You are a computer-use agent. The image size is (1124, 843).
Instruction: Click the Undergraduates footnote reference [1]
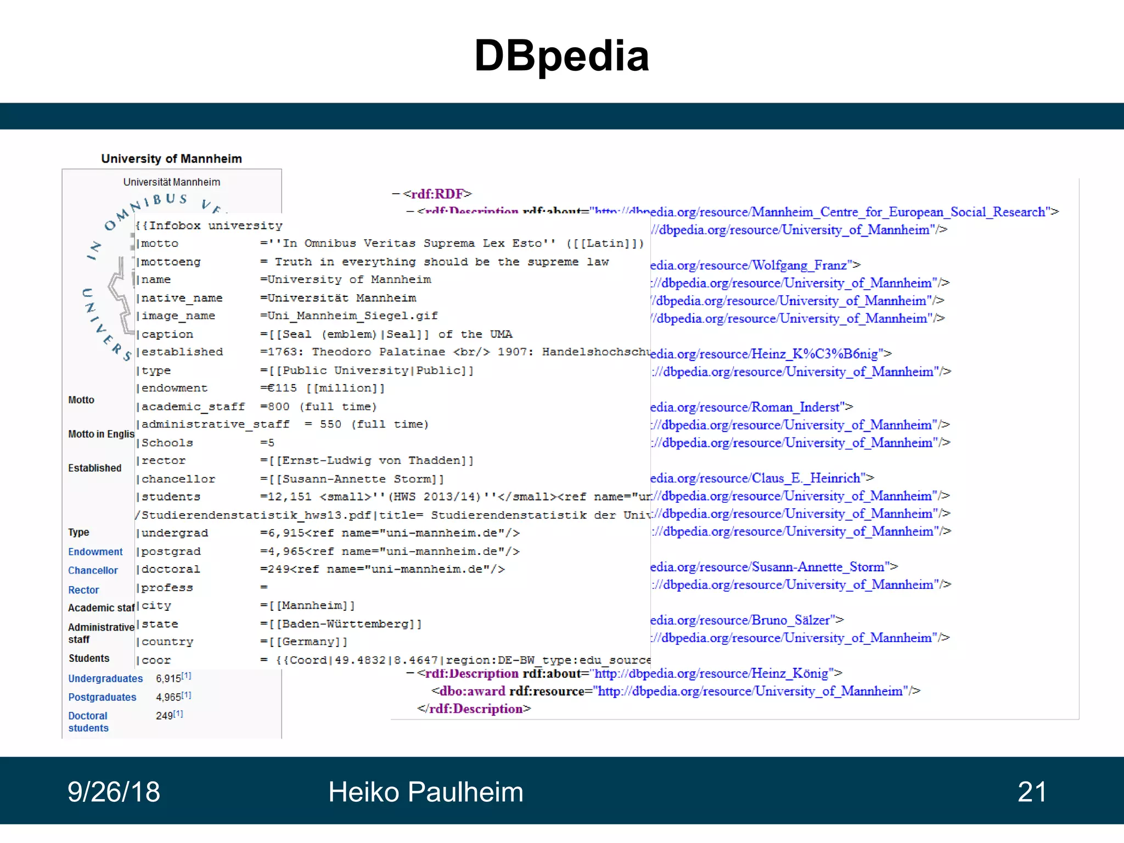[x=187, y=676]
